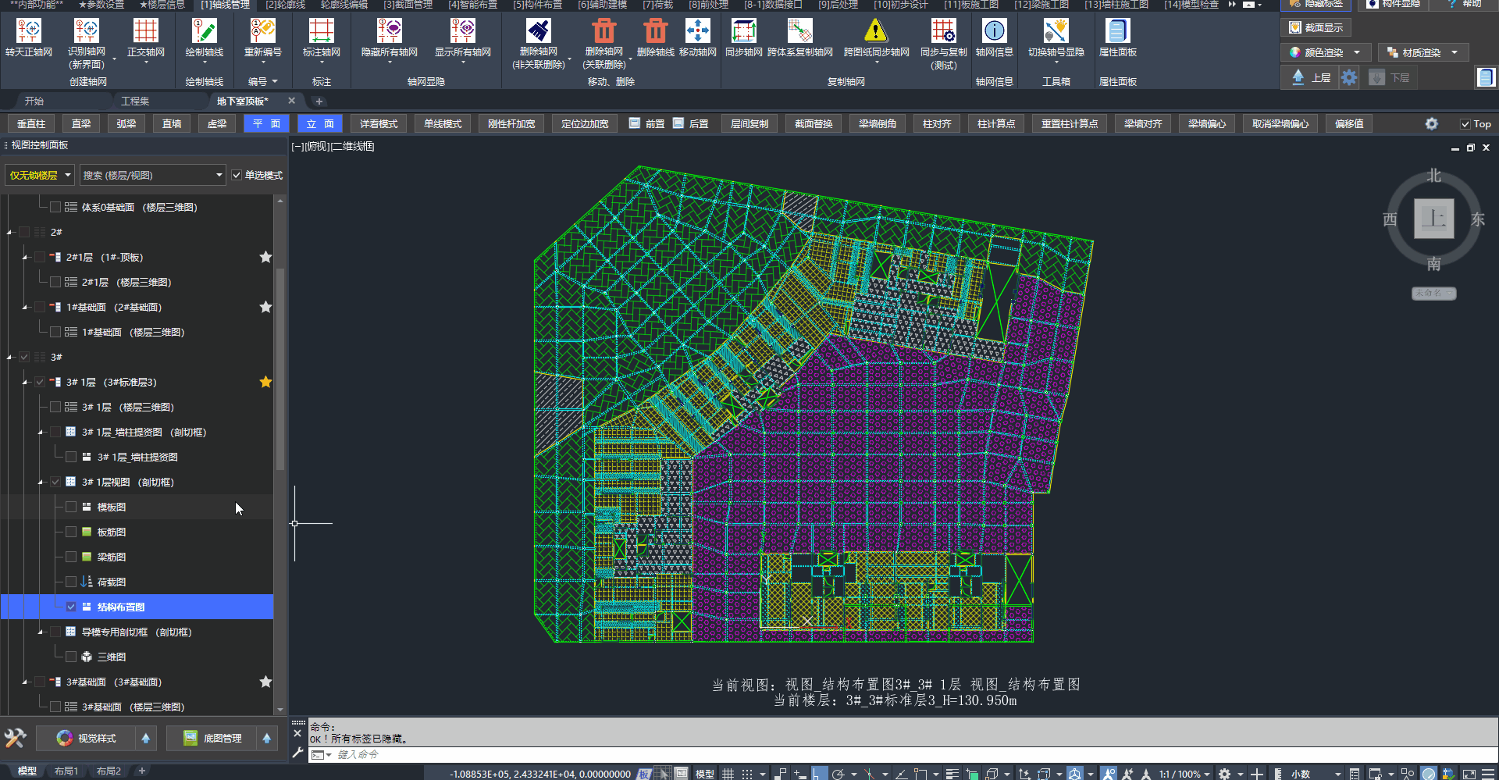Click the 详省模式 button
The image size is (1499, 780).
point(379,124)
